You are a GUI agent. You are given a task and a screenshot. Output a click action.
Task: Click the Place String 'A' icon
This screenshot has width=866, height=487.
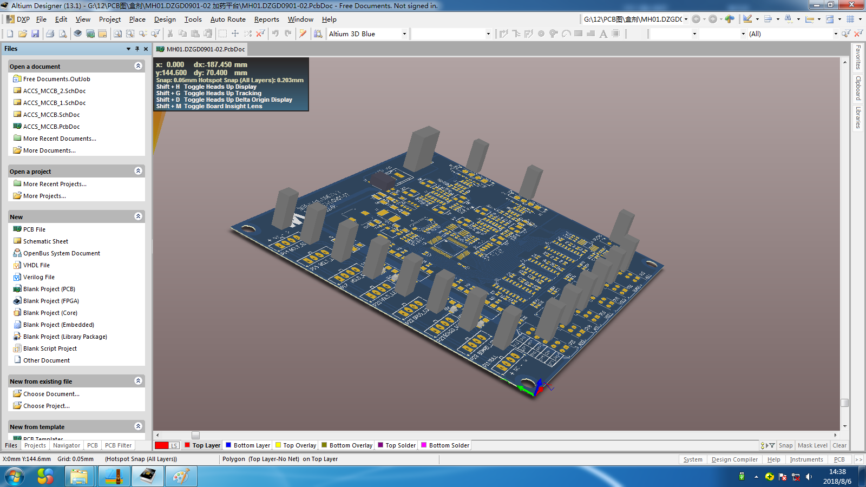click(603, 34)
